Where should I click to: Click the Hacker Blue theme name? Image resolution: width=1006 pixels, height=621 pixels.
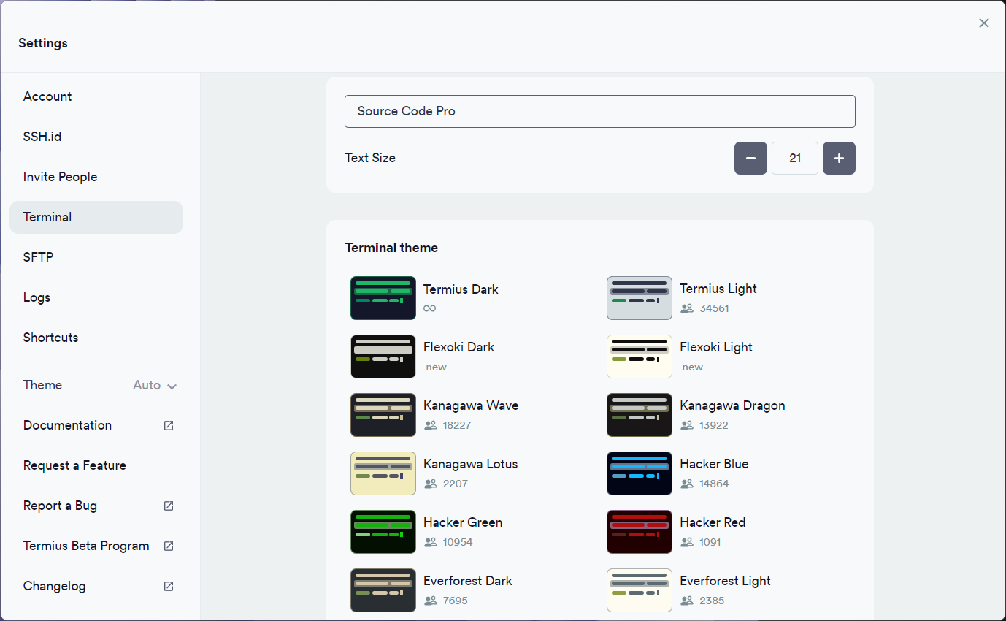[714, 464]
